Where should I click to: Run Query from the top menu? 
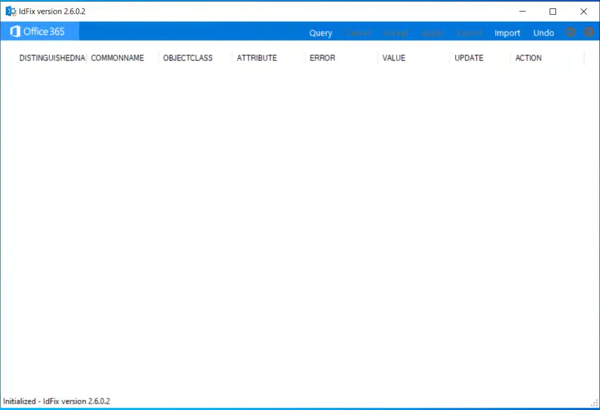click(x=321, y=33)
